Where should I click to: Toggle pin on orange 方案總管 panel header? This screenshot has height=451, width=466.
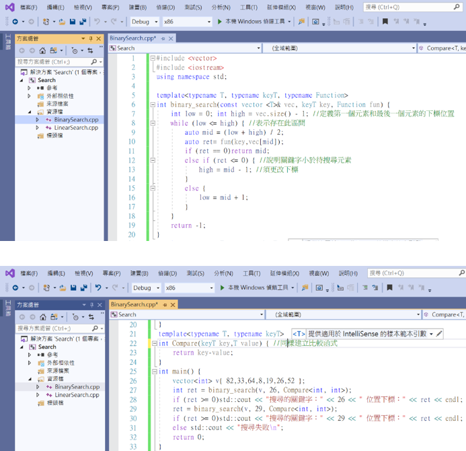[x=91, y=38]
